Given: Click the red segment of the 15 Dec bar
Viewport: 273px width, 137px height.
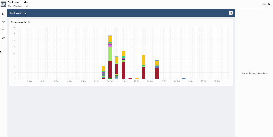Looking at the screenshot, I should point(117,69).
